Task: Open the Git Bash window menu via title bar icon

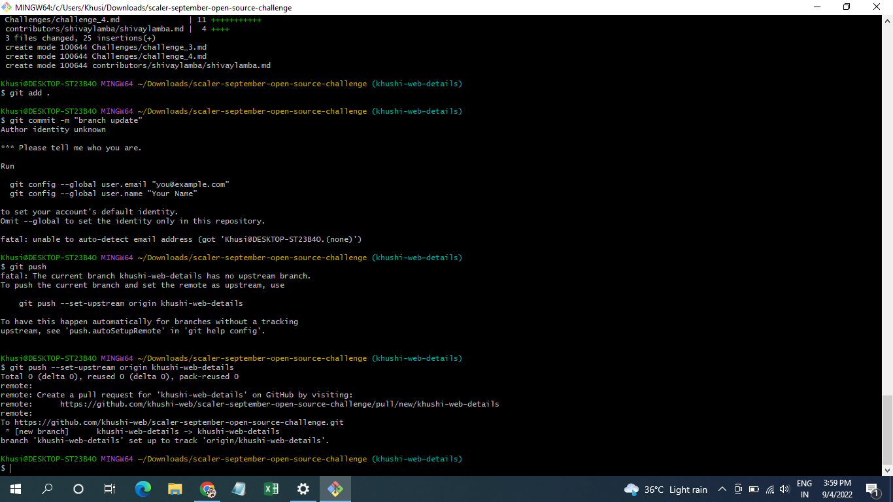Action: 7,7
